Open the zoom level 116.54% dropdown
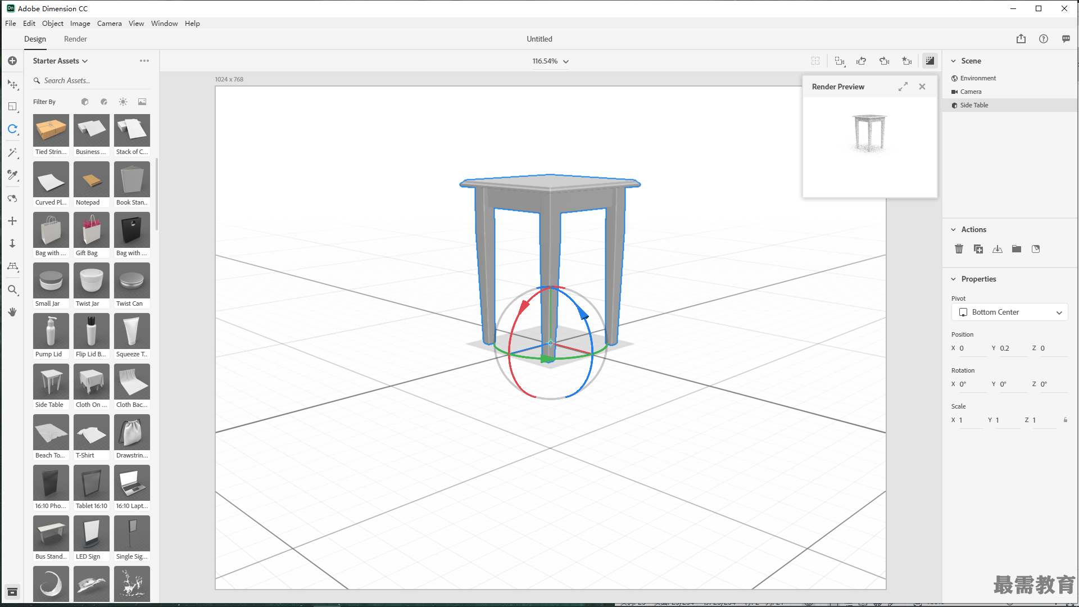The height and width of the screenshot is (607, 1079). click(x=551, y=61)
